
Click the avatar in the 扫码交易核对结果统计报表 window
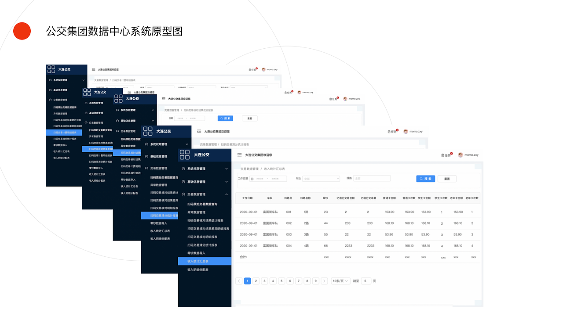(x=345, y=99)
